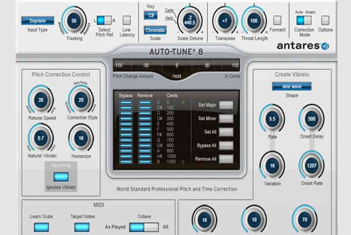Click the Natural Vibrato knob
This screenshot has width=351, height=235.
coord(41,138)
